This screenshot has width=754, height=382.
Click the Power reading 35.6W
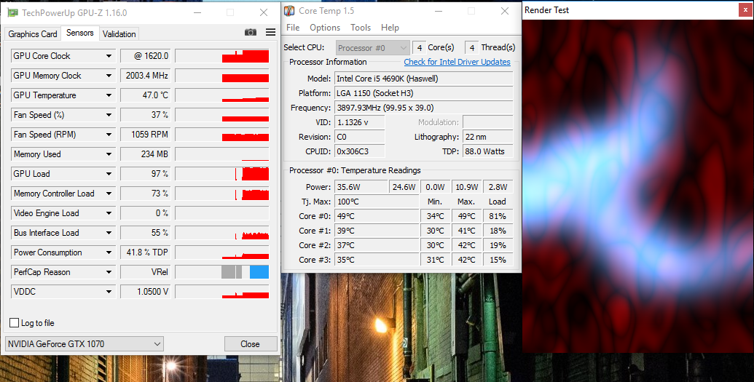(361, 187)
